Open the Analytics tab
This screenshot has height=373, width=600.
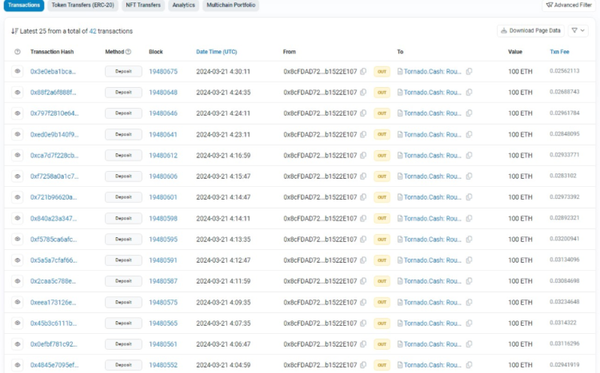click(183, 5)
